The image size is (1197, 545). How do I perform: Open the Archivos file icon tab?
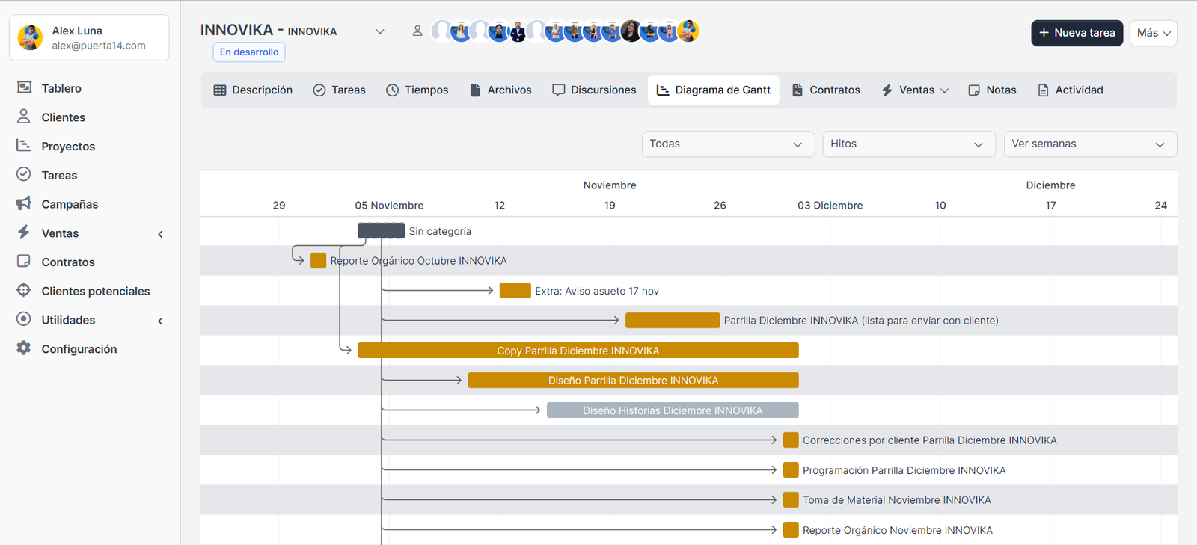click(475, 90)
